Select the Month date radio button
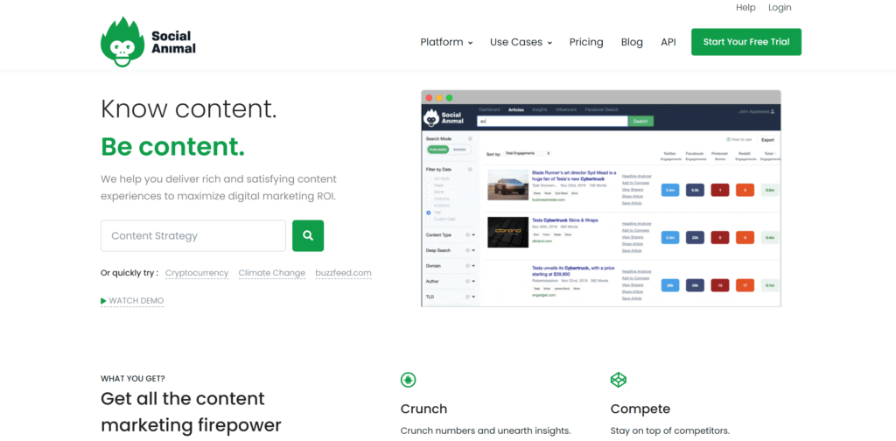The image size is (896, 441). 429,192
